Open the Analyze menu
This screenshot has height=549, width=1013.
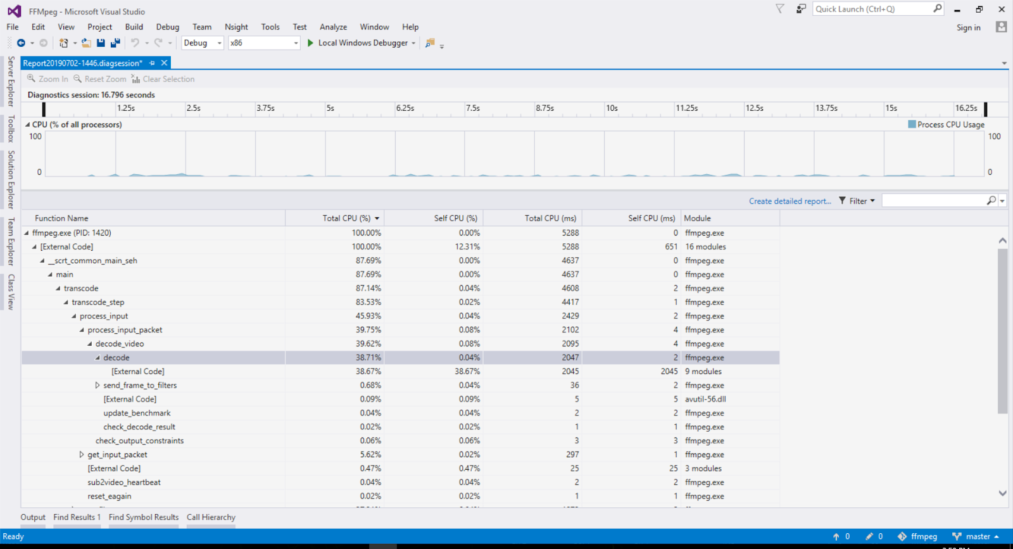[333, 27]
